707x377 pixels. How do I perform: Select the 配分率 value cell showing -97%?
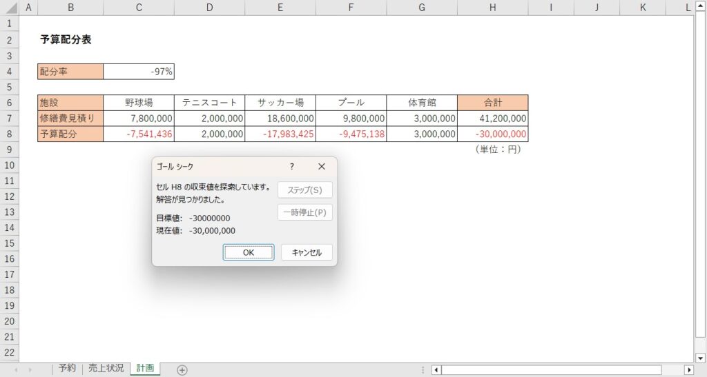[139, 72]
